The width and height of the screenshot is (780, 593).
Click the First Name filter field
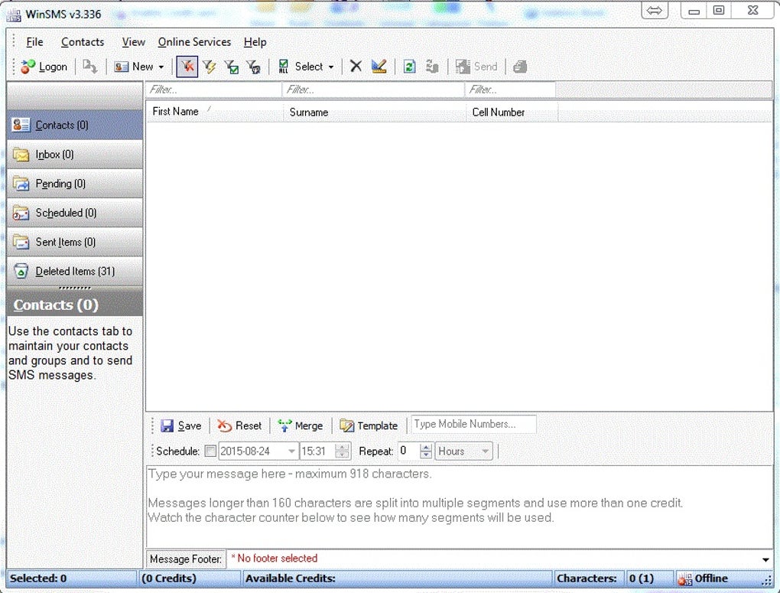213,90
